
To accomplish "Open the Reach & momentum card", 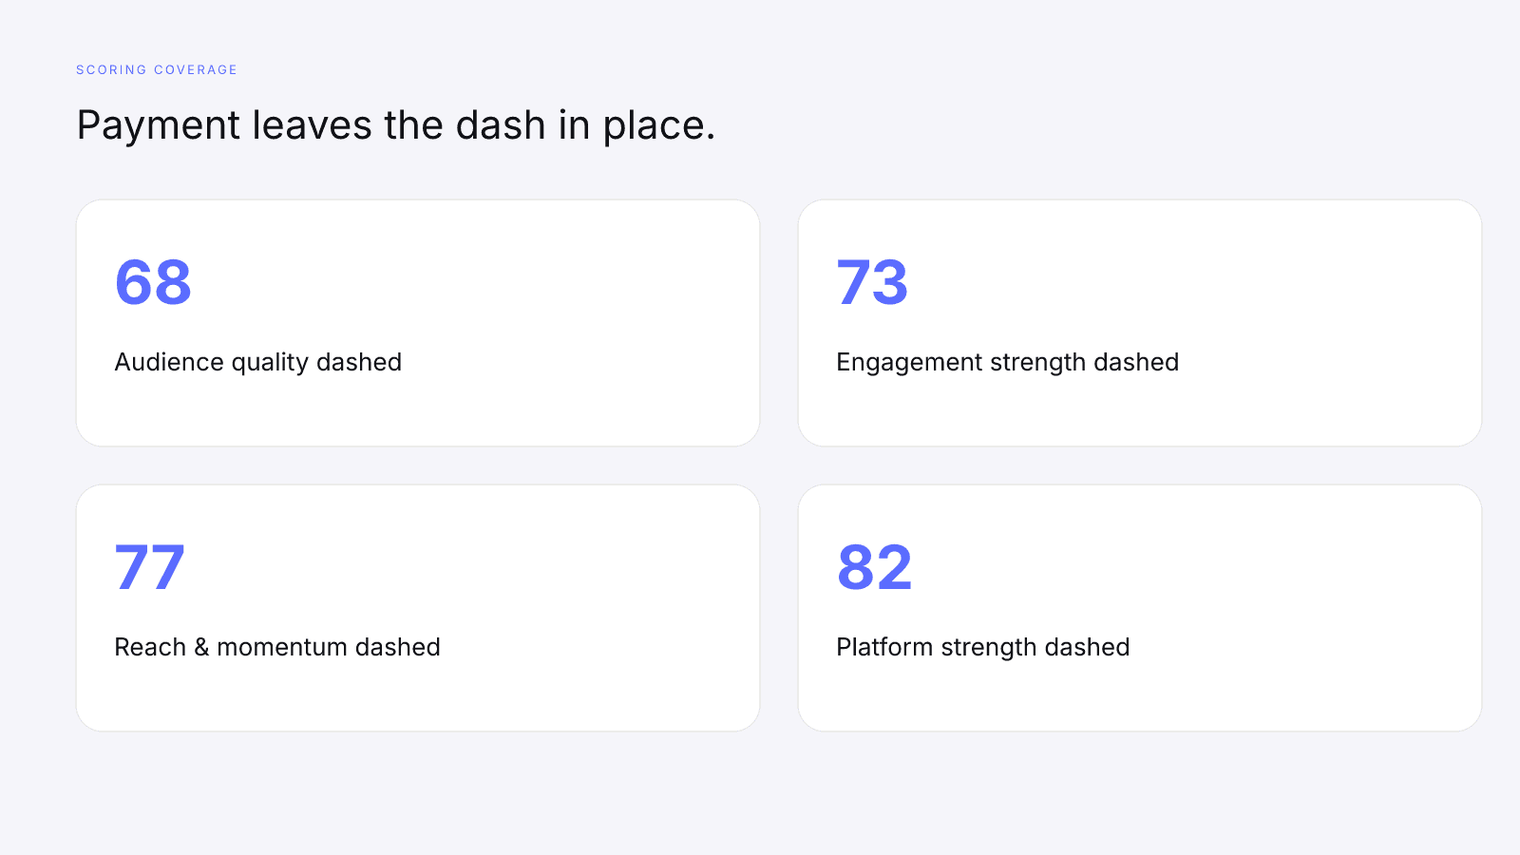I will (418, 608).
